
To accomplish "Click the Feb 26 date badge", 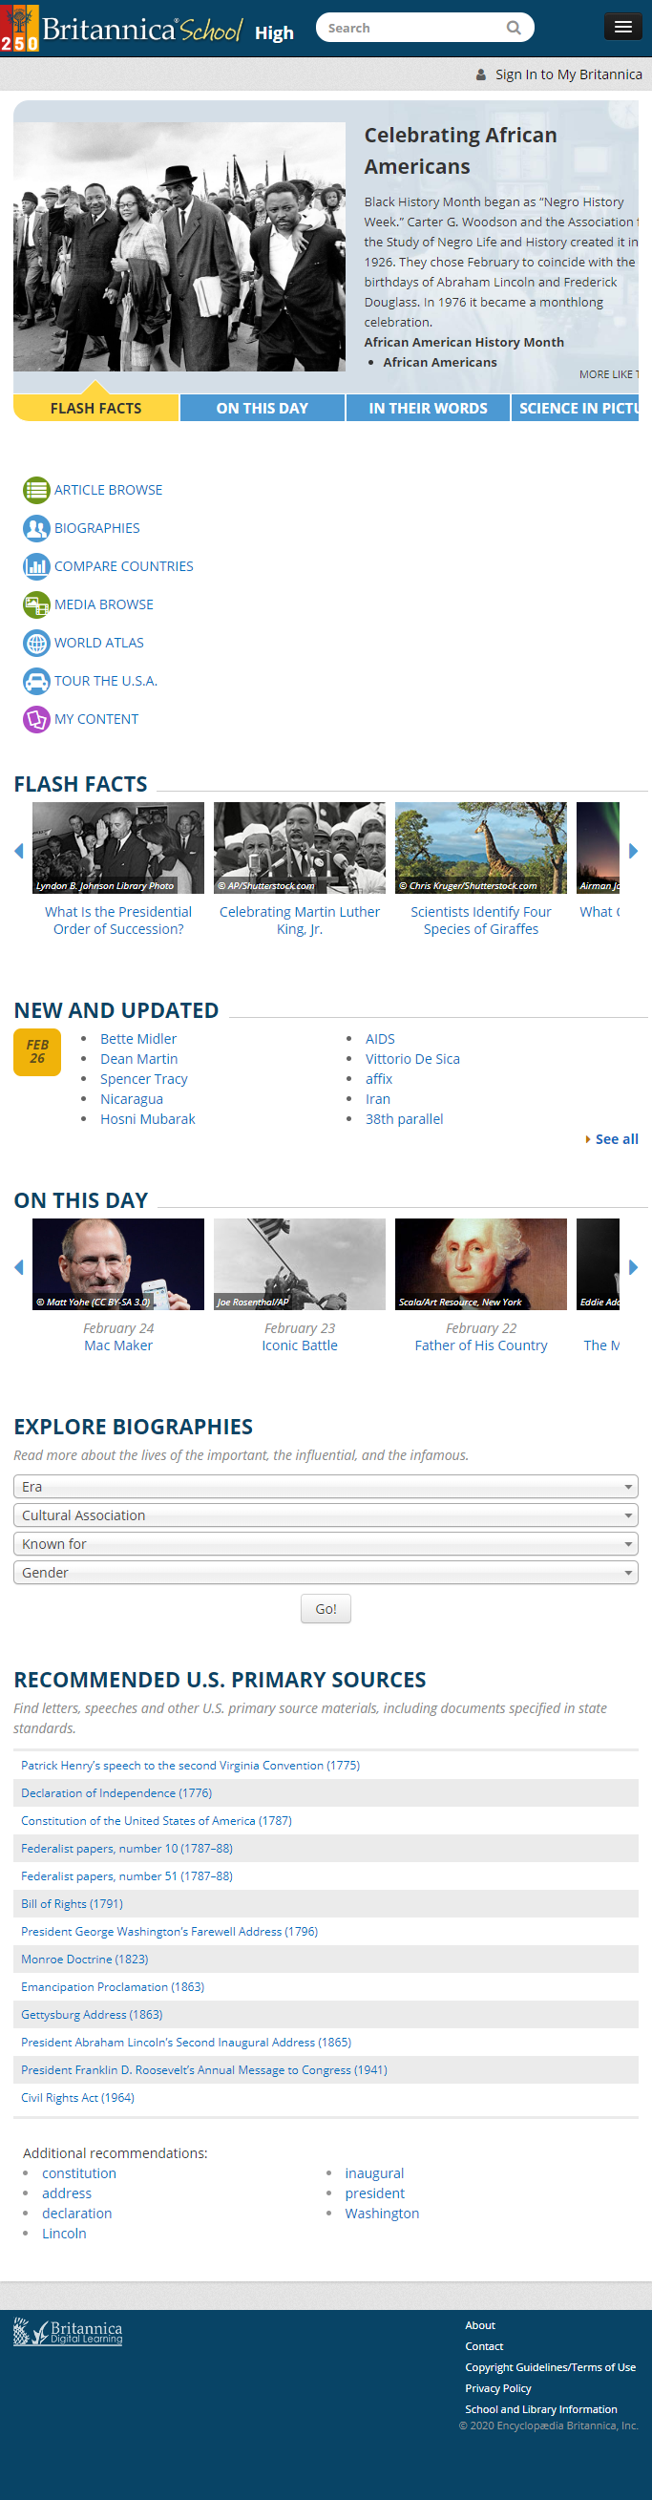I will point(37,1053).
